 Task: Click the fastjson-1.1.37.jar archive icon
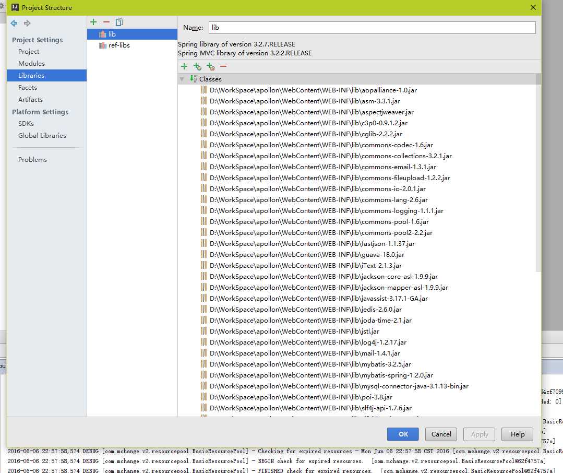203,243
